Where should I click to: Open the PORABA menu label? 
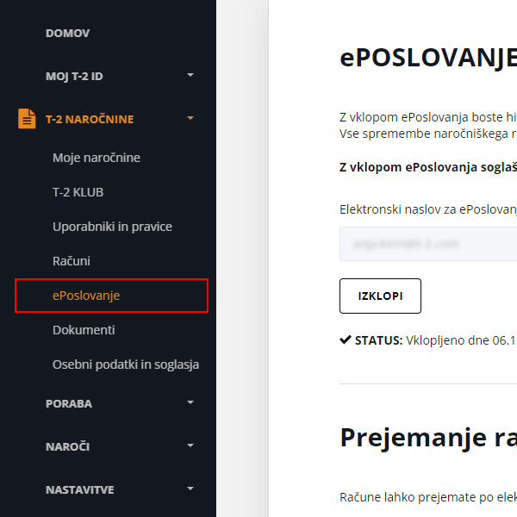[x=69, y=403]
